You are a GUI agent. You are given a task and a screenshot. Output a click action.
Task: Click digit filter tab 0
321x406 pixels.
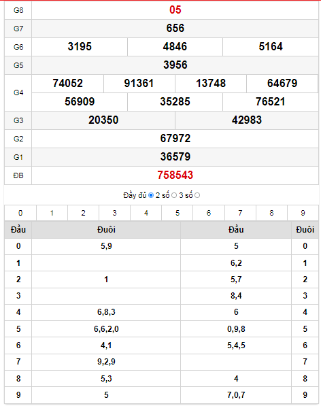coord(20,213)
